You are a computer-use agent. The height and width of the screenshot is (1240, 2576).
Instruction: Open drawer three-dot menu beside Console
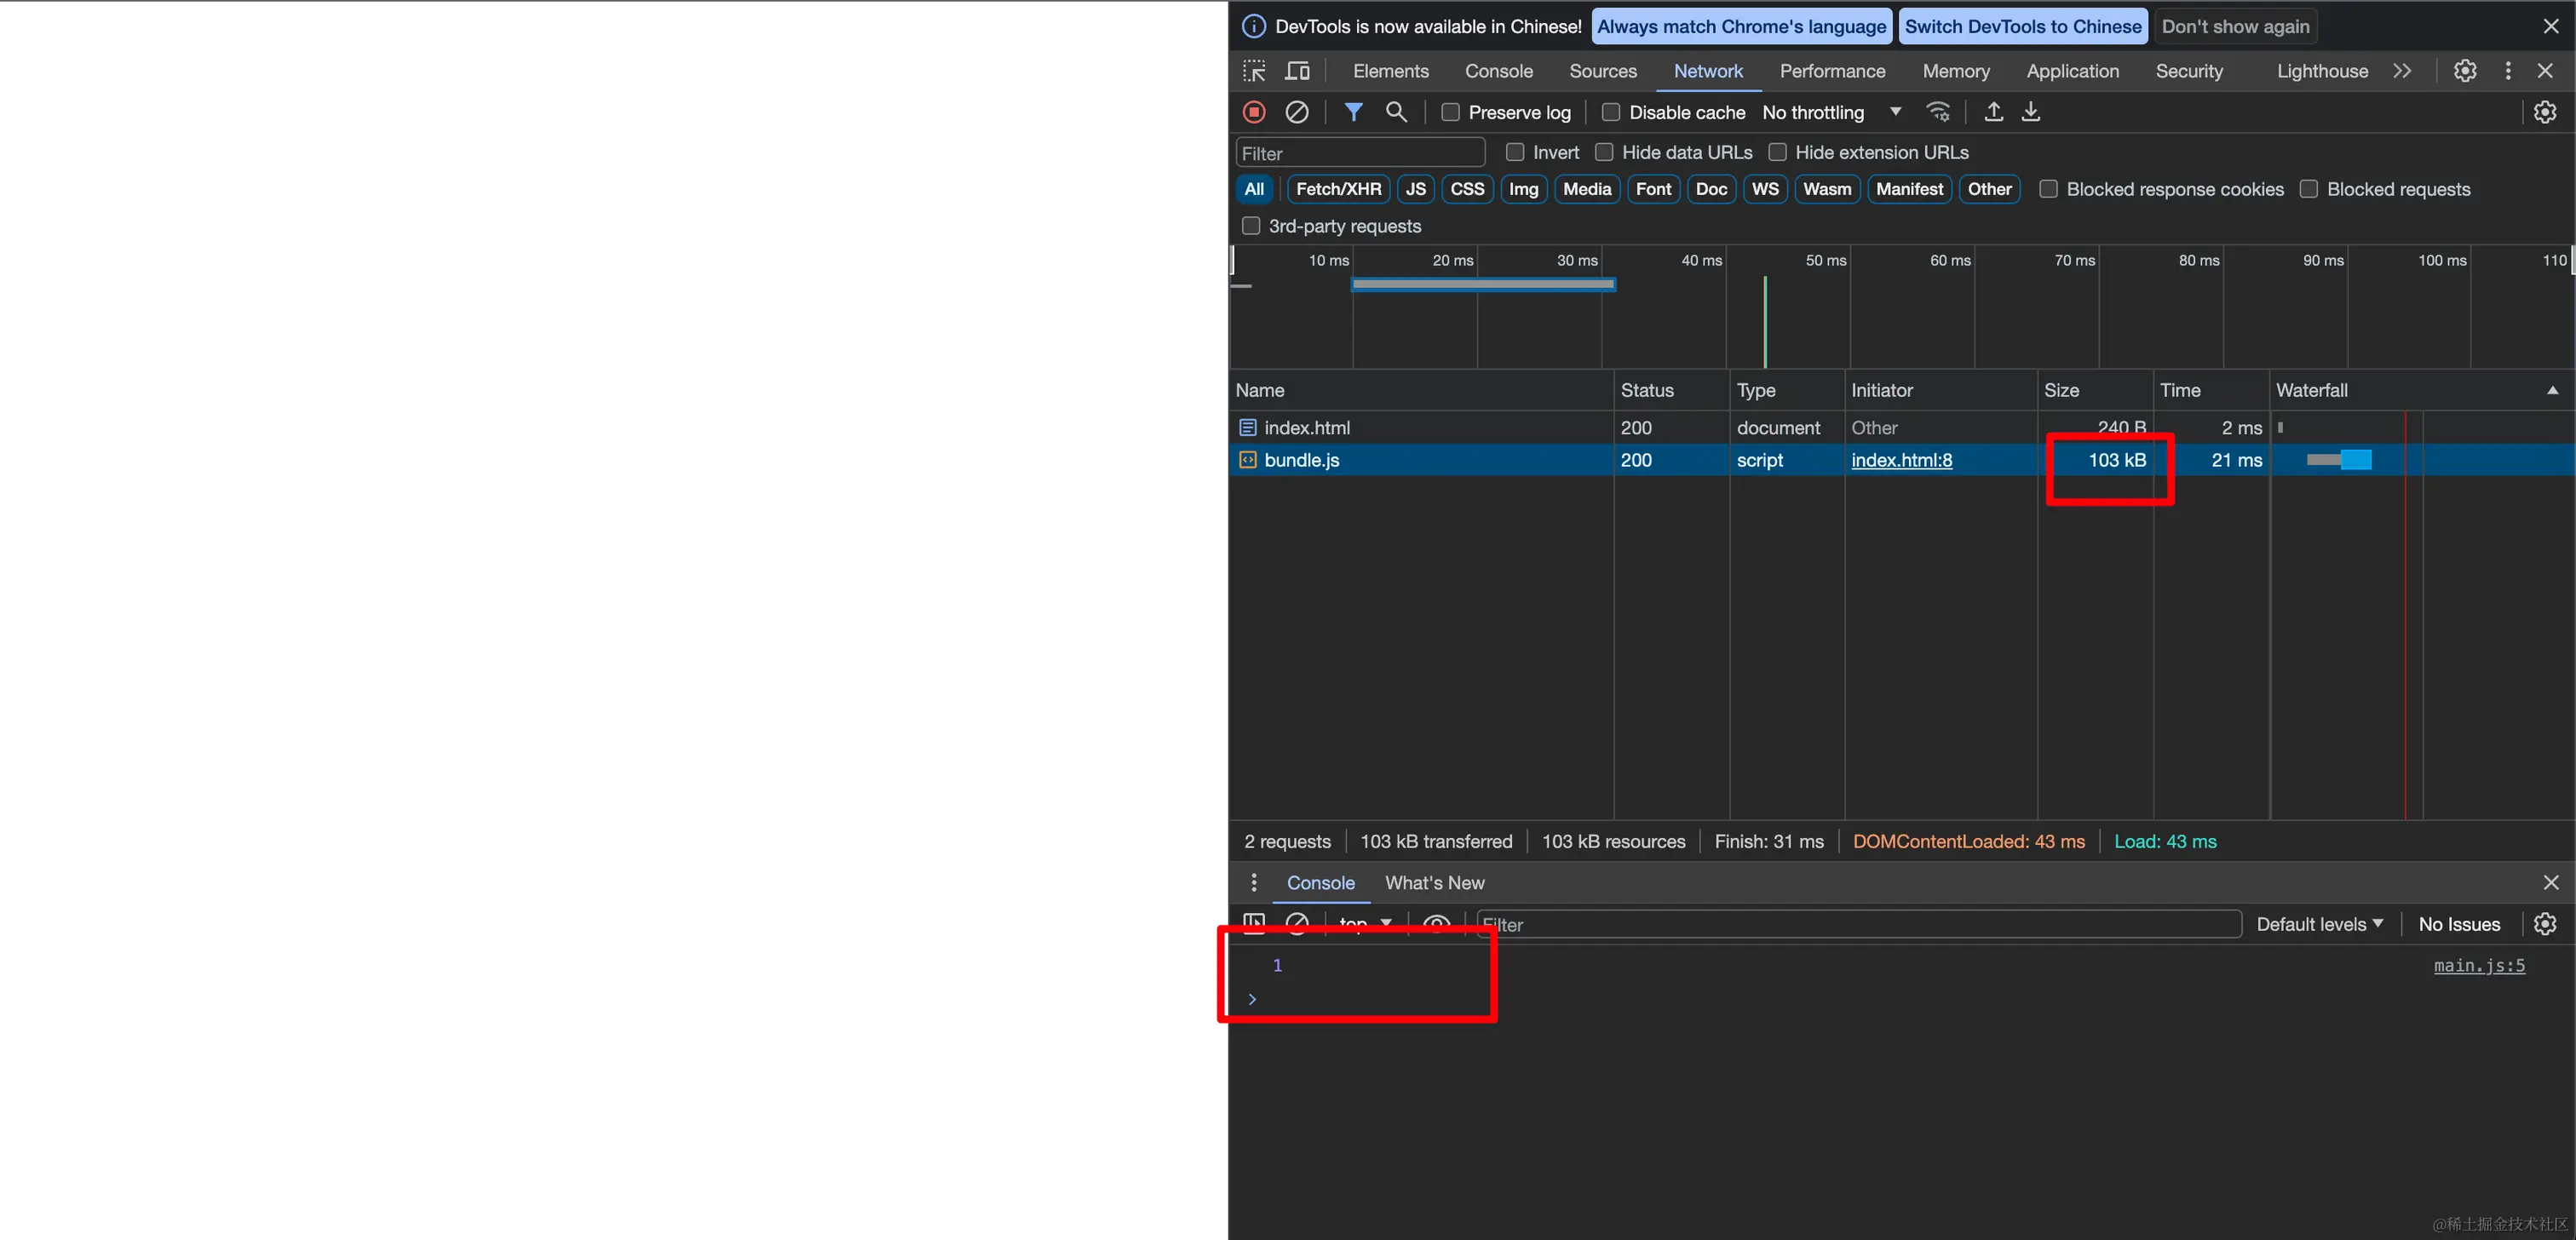[x=1254, y=883]
